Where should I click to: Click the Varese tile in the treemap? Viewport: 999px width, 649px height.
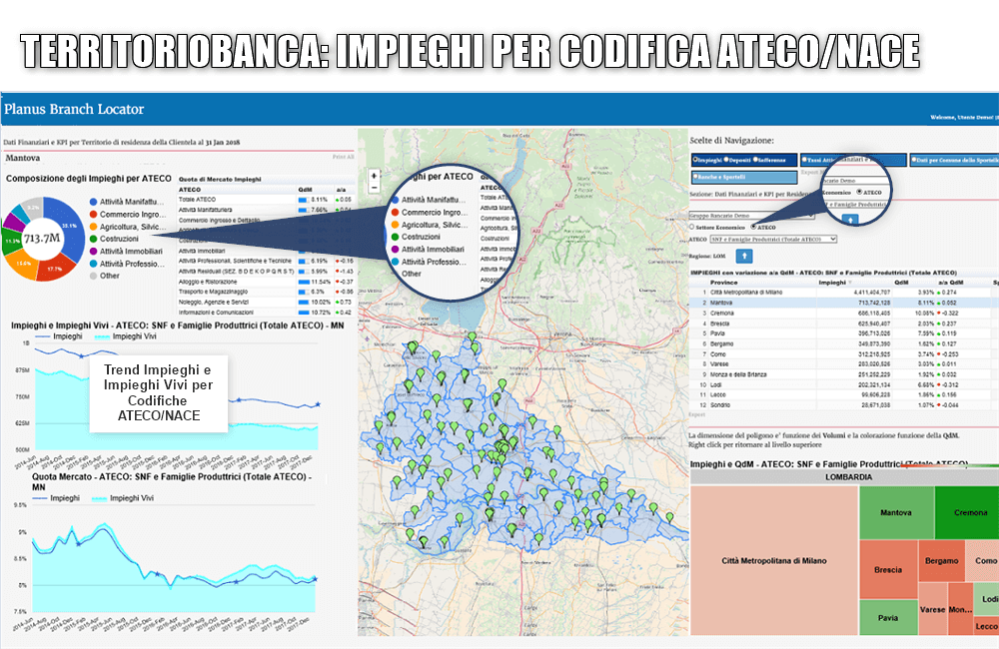pyautogui.click(x=933, y=609)
